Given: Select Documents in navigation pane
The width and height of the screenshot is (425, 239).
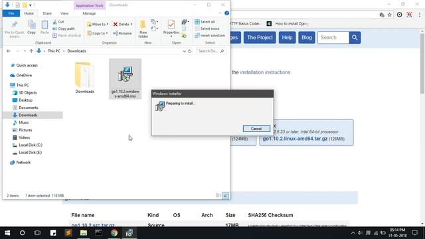Looking at the screenshot, I should pos(28,108).
